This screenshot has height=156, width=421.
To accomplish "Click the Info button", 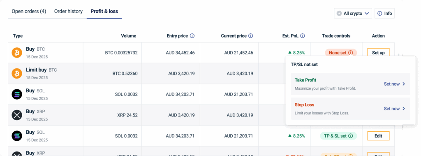I will click(x=384, y=14).
